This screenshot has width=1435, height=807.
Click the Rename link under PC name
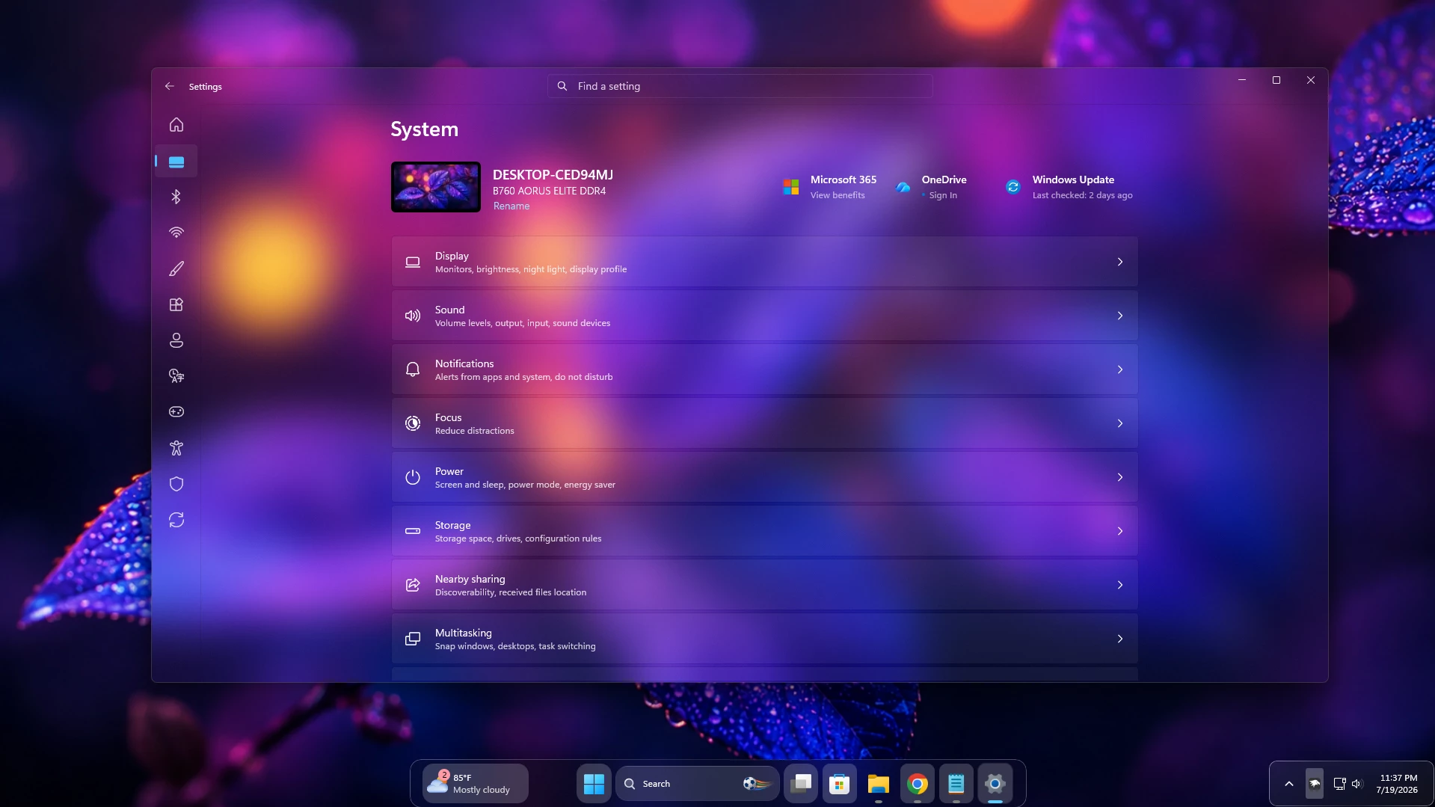(x=511, y=206)
